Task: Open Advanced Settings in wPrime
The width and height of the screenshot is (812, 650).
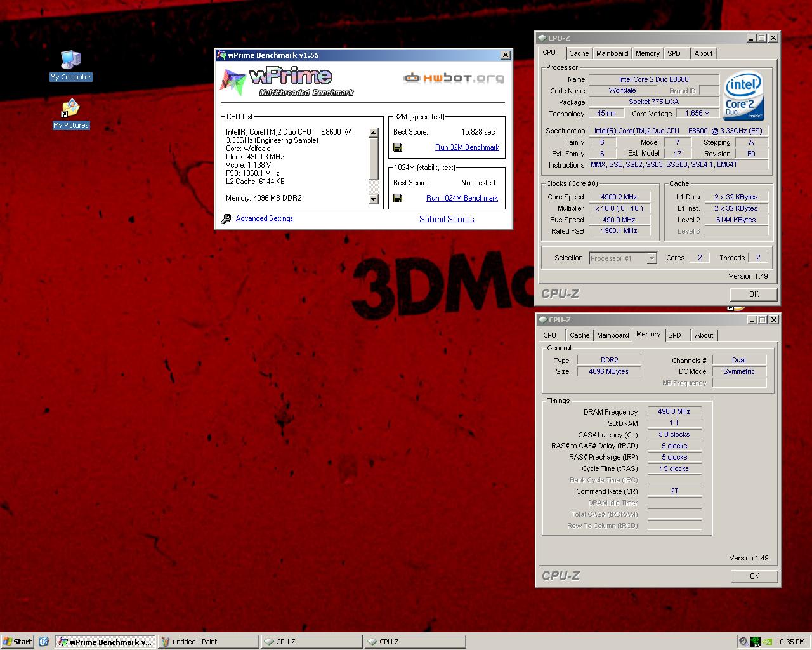Action: point(265,218)
